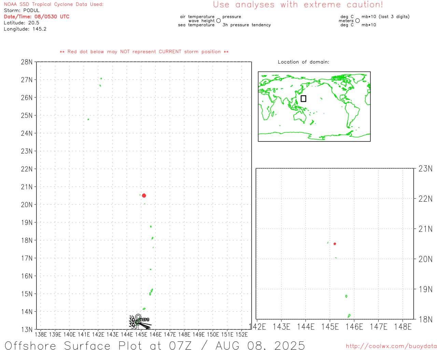Select the 'Storm: PODUL' text
Screen dimensions: 437x350
click(x=22, y=10)
